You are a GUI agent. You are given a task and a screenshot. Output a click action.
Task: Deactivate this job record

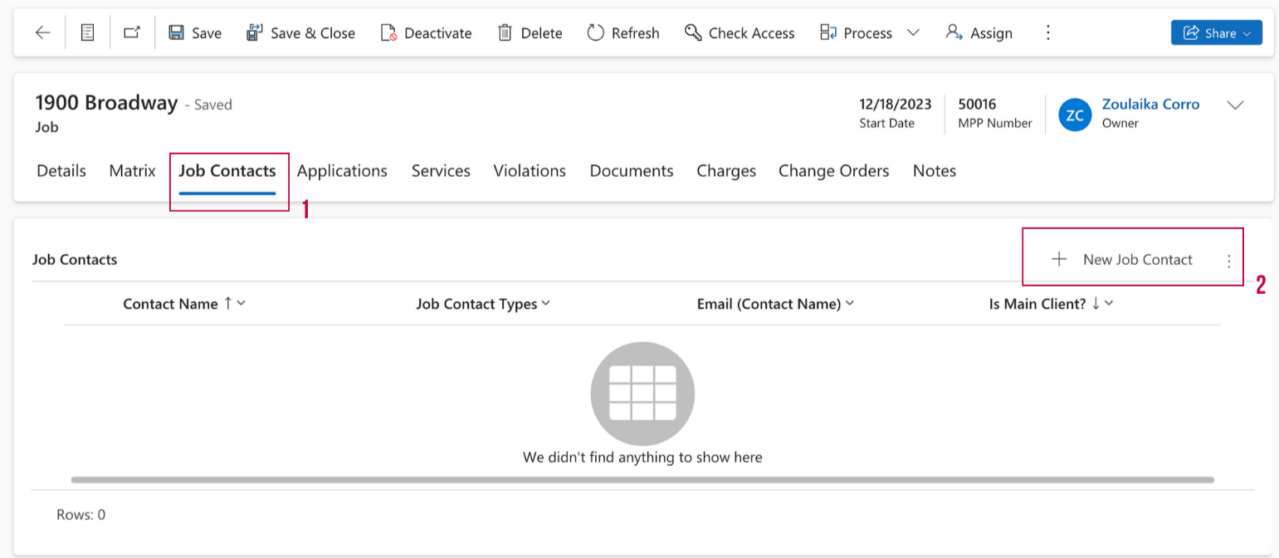click(x=427, y=33)
